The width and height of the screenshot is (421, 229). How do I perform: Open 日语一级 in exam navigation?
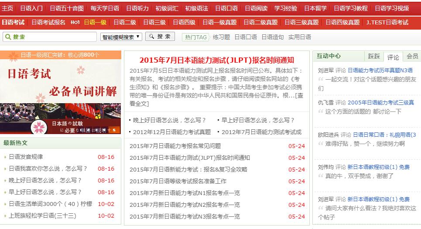point(95,22)
